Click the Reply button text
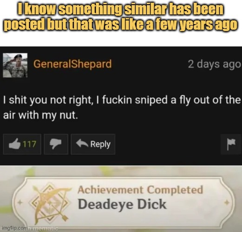The image size is (242, 232). (x=100, y=144)
